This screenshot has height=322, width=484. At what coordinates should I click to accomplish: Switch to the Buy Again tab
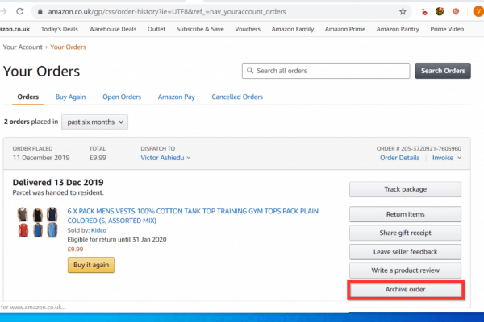point(70,97)
